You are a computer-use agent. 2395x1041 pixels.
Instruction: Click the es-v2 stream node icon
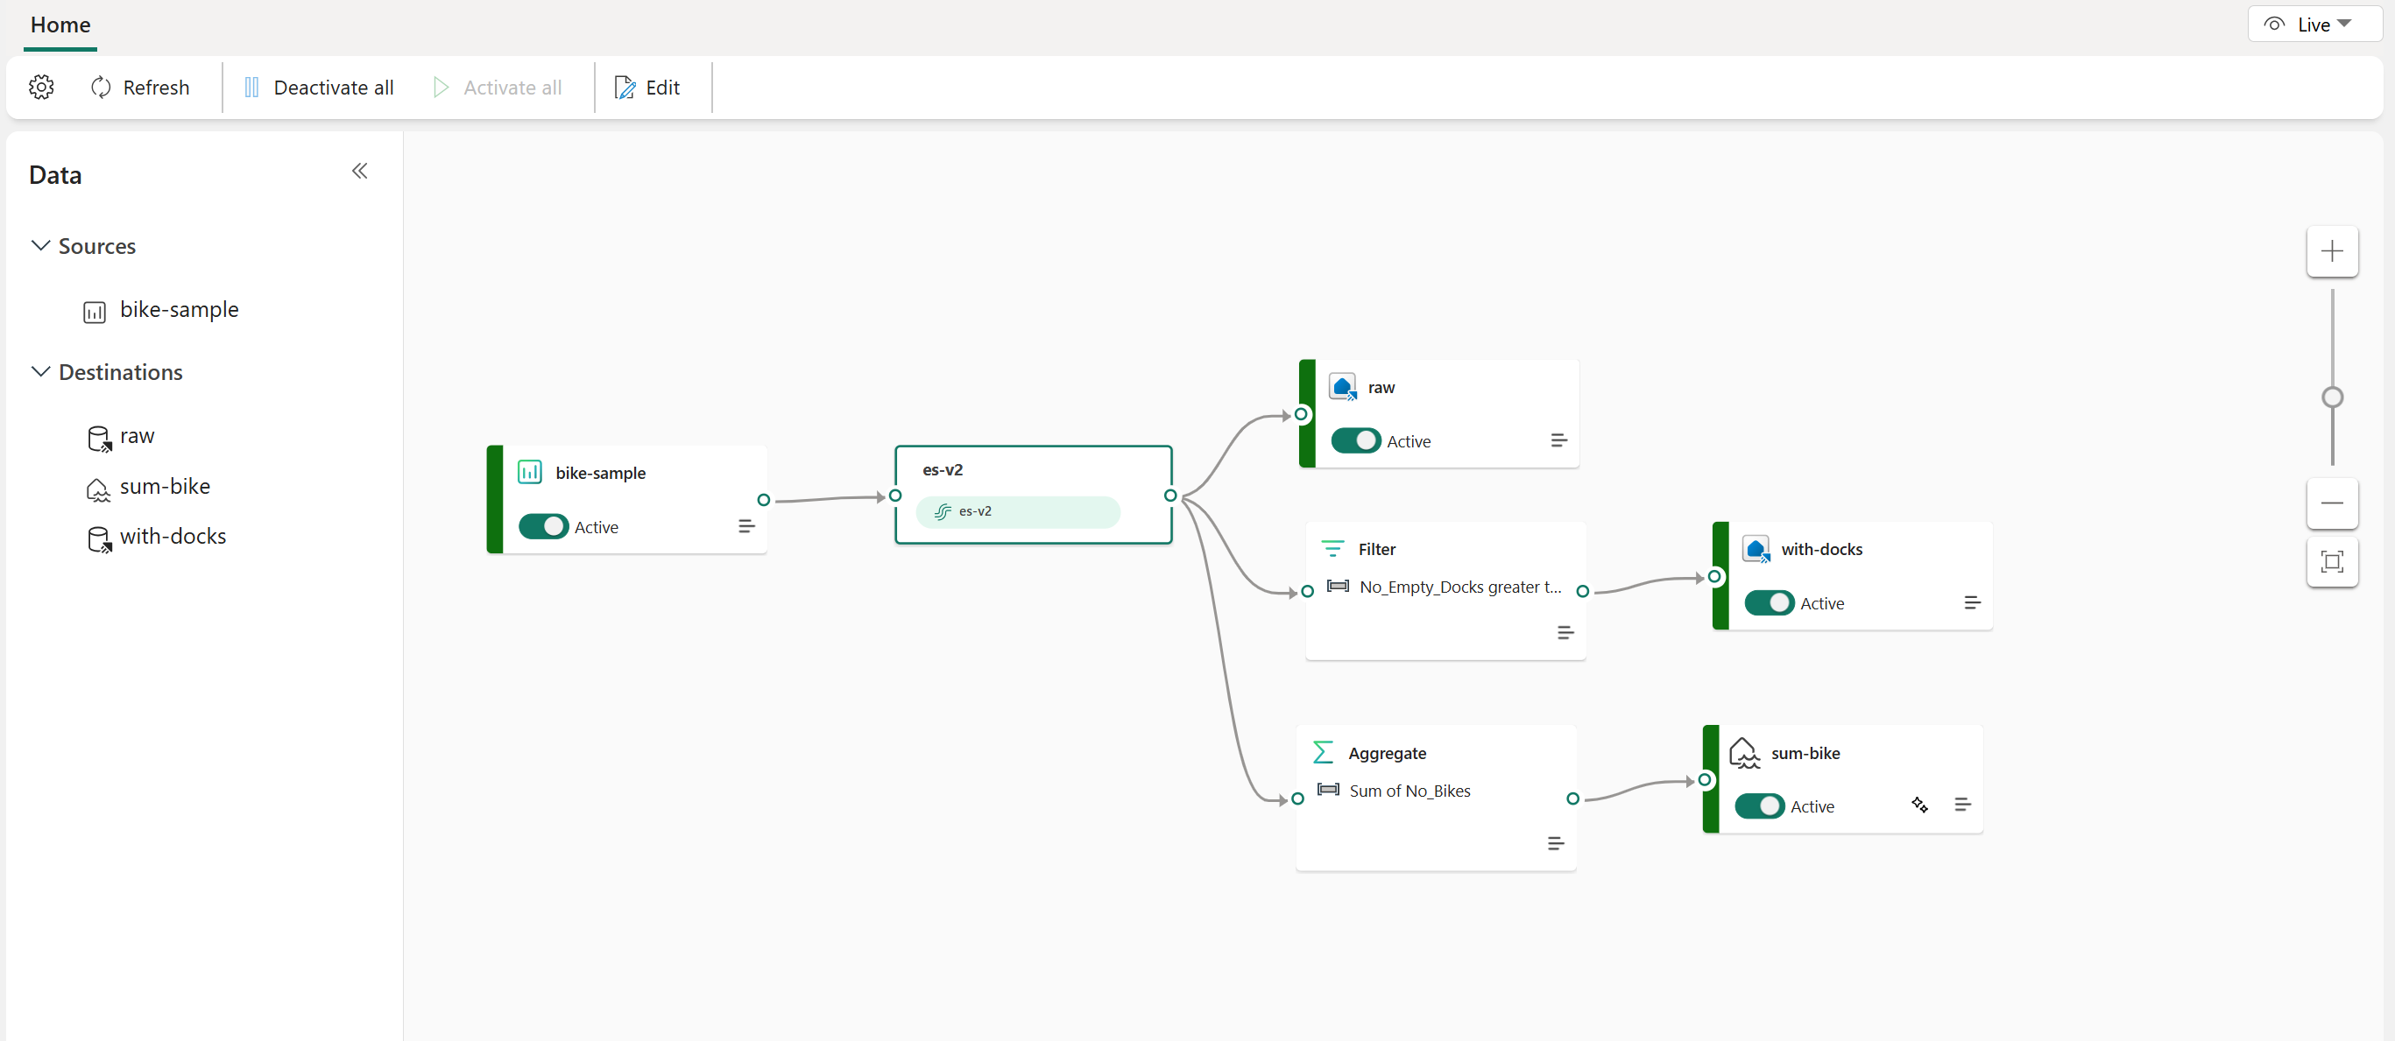(943, 511)
